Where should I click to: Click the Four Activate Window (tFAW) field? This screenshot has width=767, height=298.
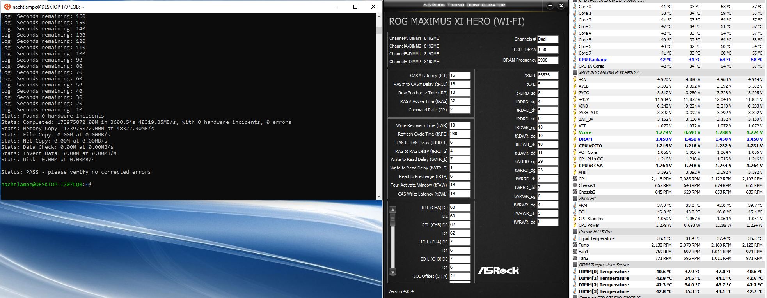pos(460,185)
